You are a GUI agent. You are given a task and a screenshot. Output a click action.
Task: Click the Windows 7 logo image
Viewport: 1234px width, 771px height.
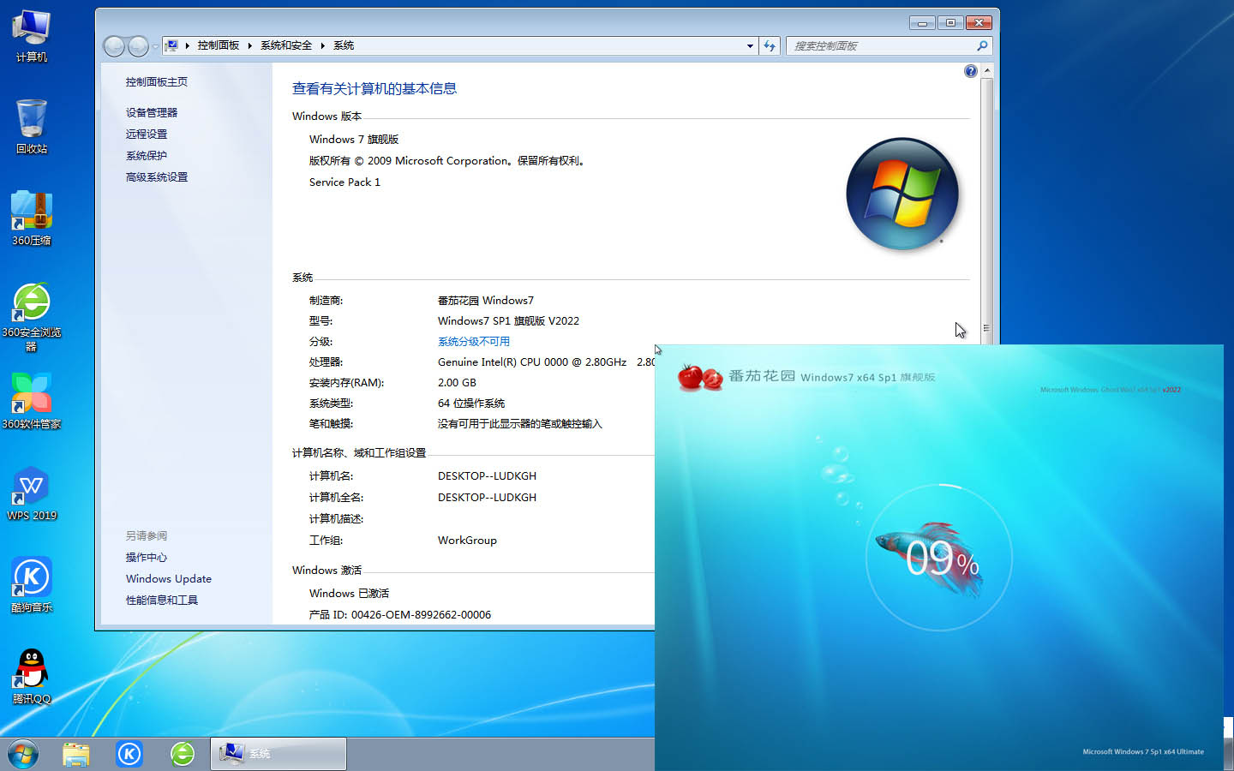point(902,194)
